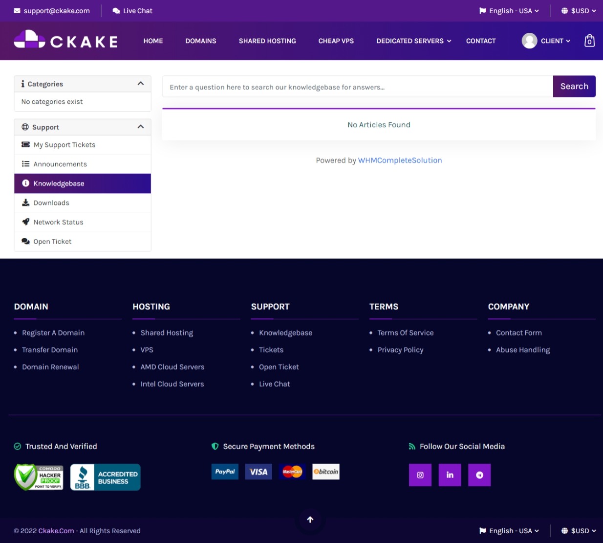The image size is (603, 543).
Task: Collapse the Categories panel
Action: [141, 84]
